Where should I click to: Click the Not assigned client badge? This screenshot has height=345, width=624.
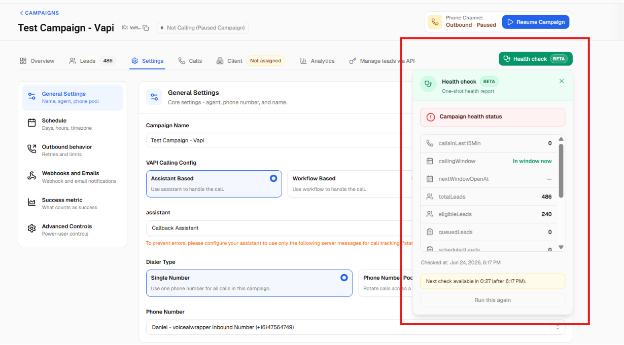[266, 61]
